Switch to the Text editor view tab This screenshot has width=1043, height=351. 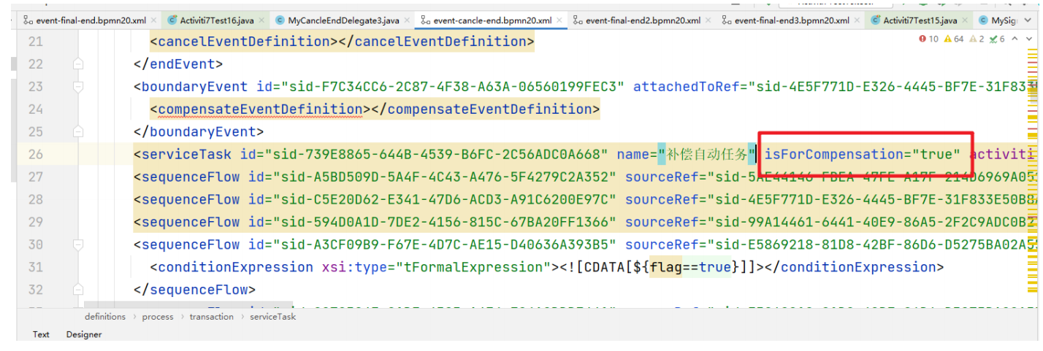click(41, 334)
